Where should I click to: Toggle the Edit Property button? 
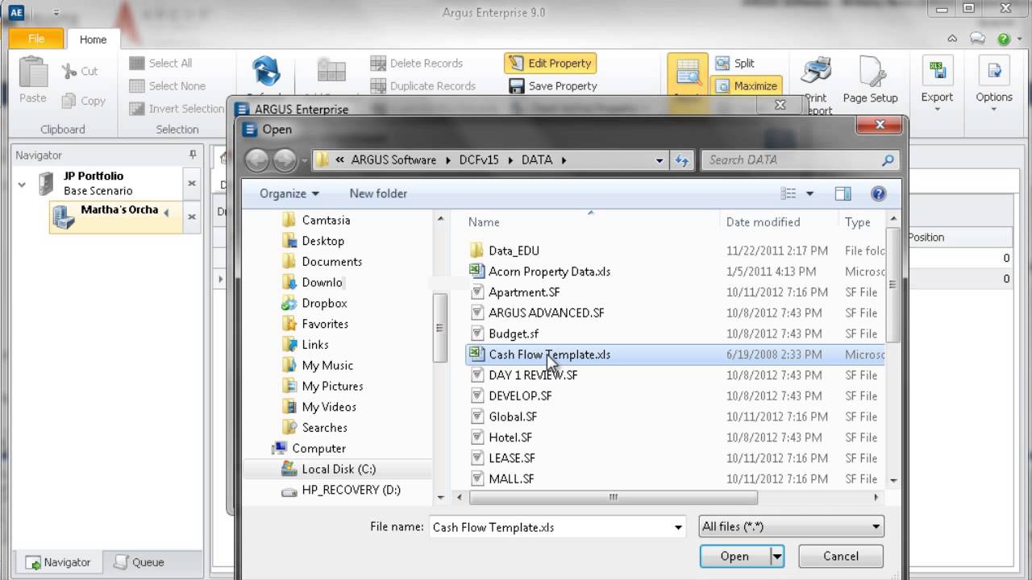pyautogui.click(x=550, y=63)
